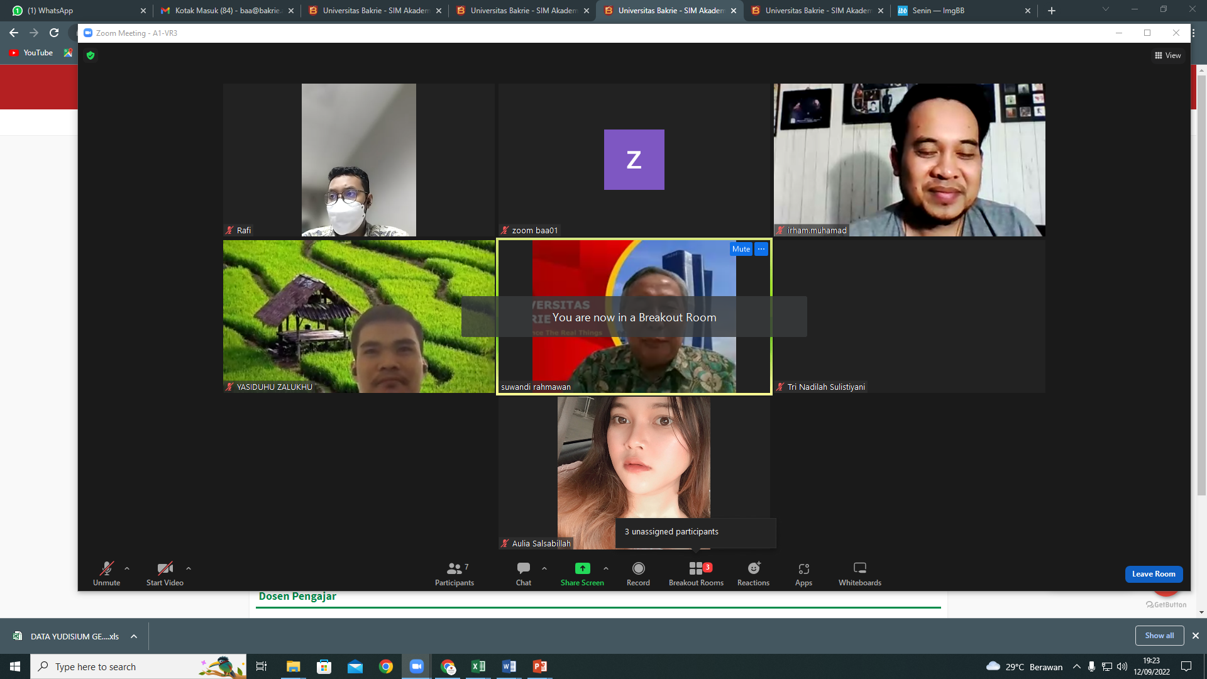Open File Explorer from taskbar
Screen dimensions: 1207x679
tap(294, 666)
